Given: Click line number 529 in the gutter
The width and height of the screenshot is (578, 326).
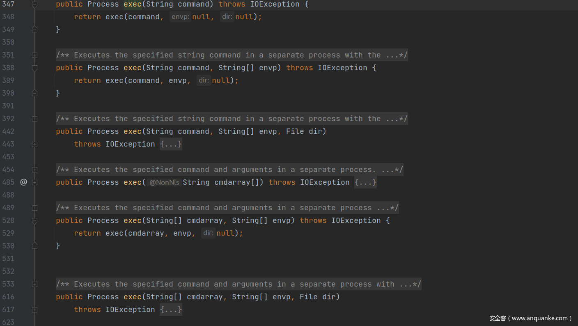Looking at the screenshot, I should [x=8, y=233].
